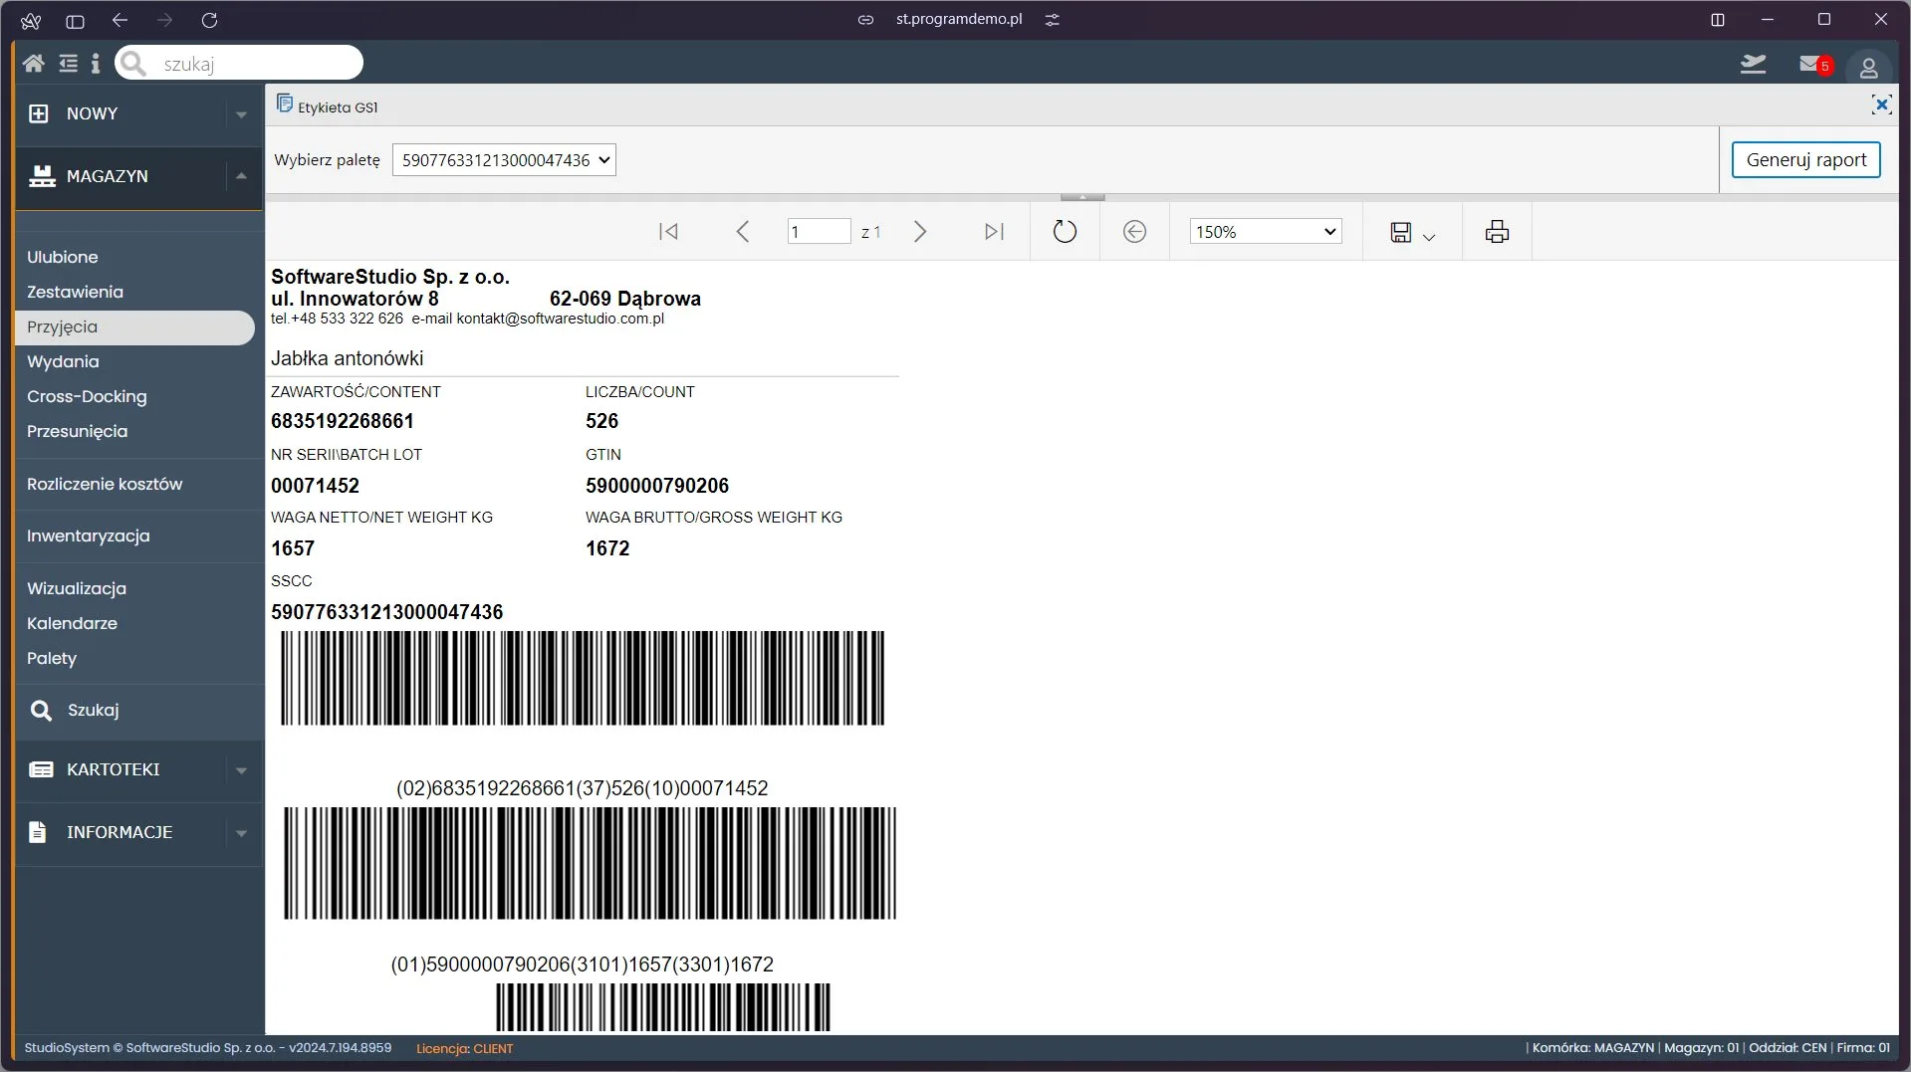Toggle the browser sidebar panel icon
The height and width of the screenshot is (1072, 1911).
[x=75, y=20]
